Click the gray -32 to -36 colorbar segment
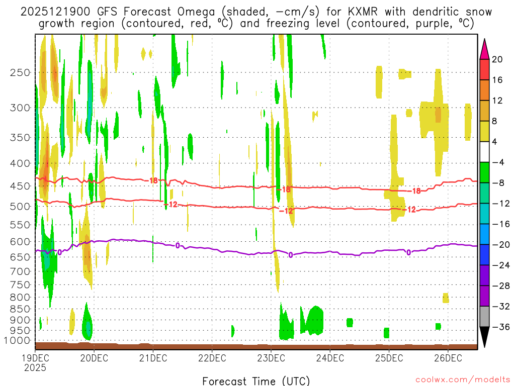 [484, 317]
